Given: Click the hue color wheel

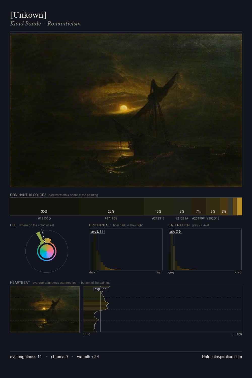Looking at the screenshot, I should (47, 251).
